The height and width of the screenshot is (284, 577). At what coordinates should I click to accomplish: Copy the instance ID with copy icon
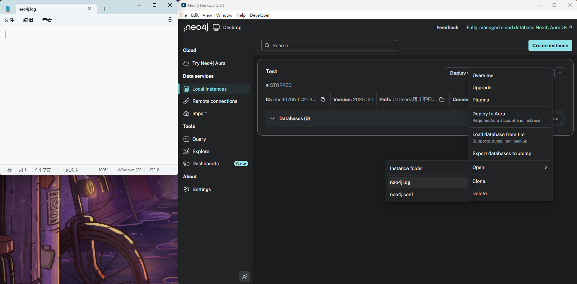click(323, 99)
